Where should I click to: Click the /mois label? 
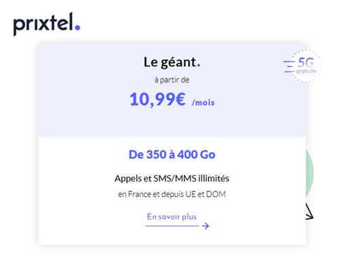(x=203, y=103)
